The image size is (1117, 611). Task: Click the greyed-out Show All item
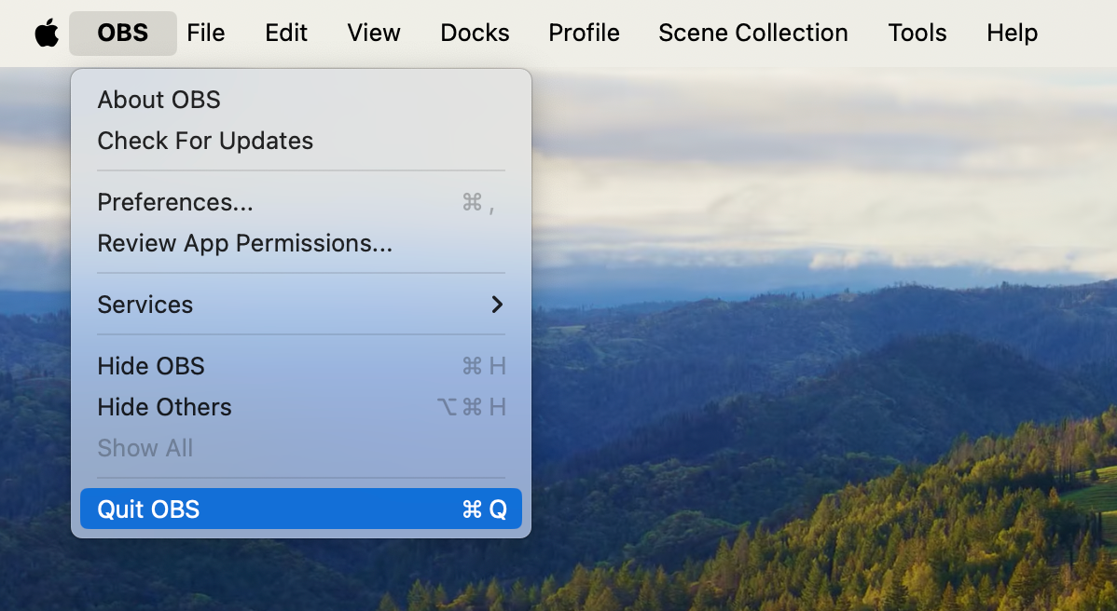pos(145,448)
